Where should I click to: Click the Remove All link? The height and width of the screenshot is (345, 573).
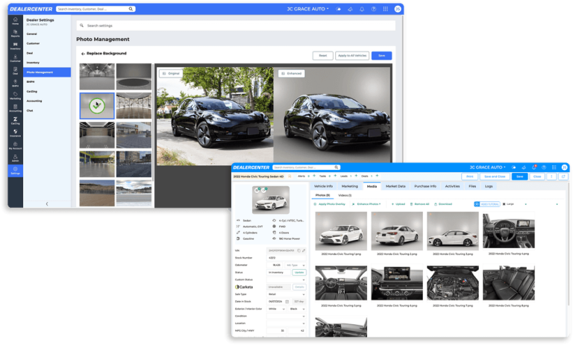419,204
